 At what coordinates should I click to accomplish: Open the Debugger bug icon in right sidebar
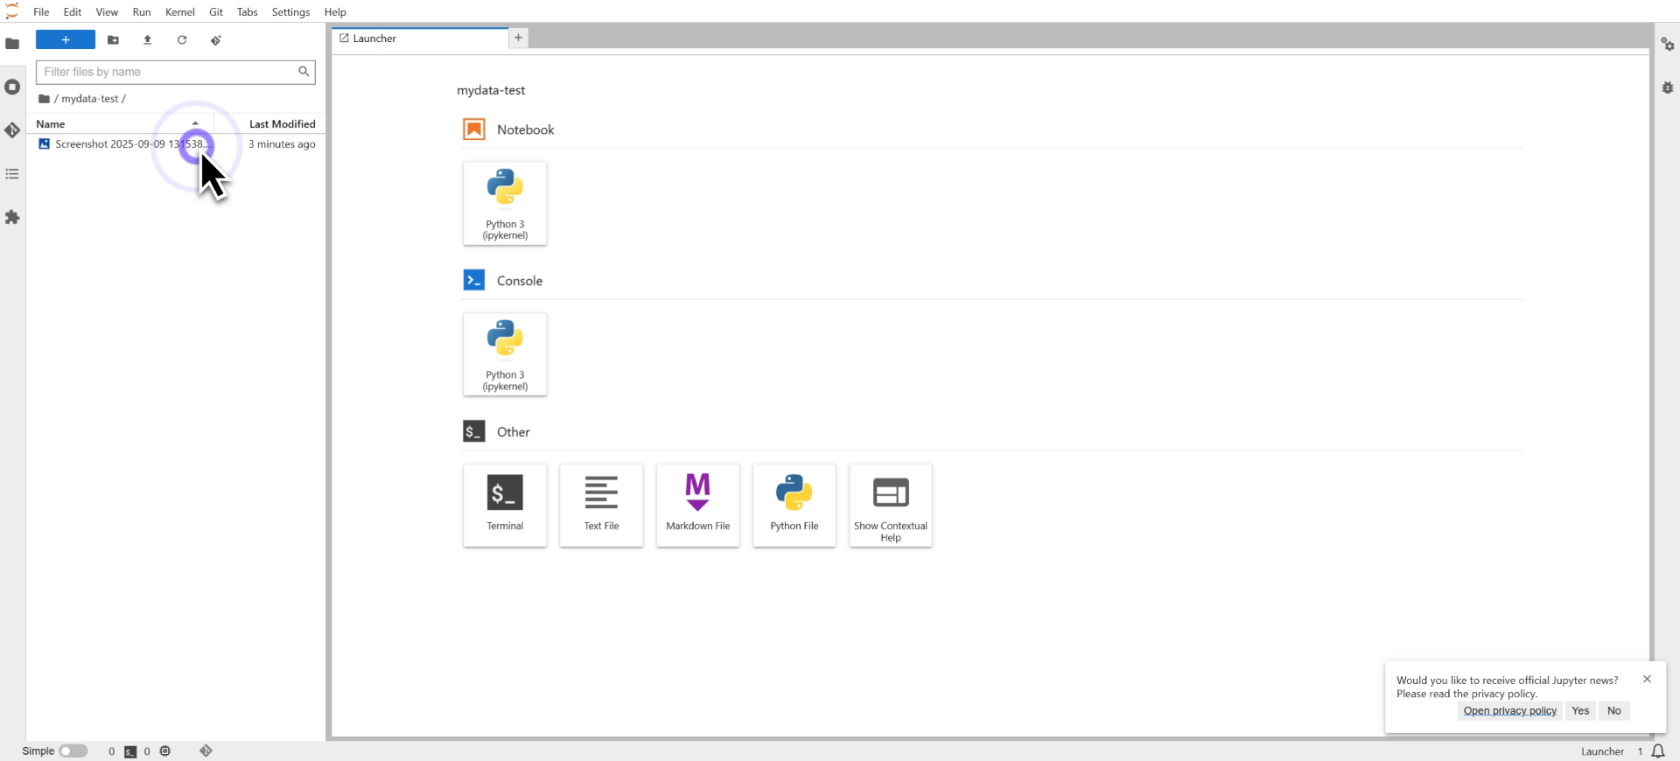[x=1668, y=87]
